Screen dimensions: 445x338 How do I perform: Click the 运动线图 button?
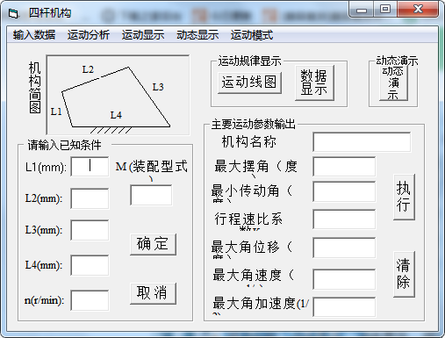click(249, 83)
